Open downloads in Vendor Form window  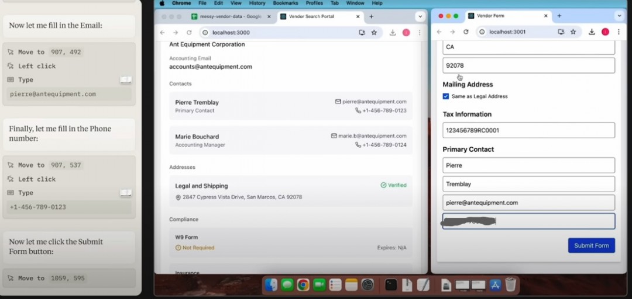click(591, 32)
